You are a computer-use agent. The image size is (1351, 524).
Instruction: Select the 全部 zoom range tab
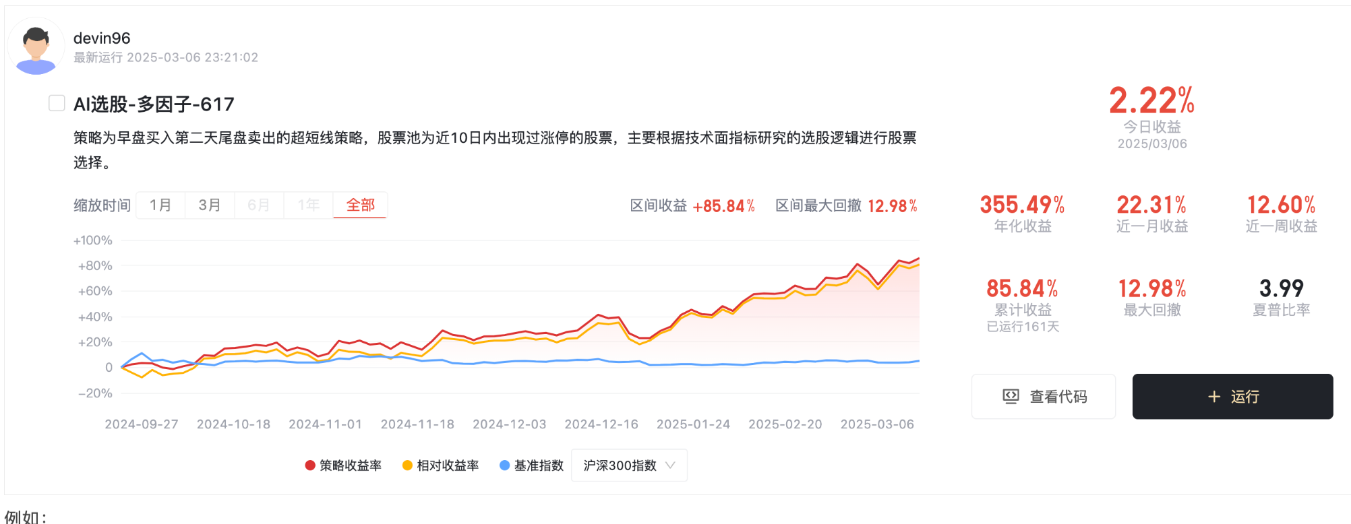point(360,205)
